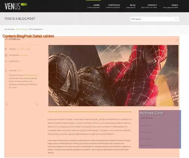Expand the last archive row, September
Screen dimensions: 189x158
pos(159,145)
